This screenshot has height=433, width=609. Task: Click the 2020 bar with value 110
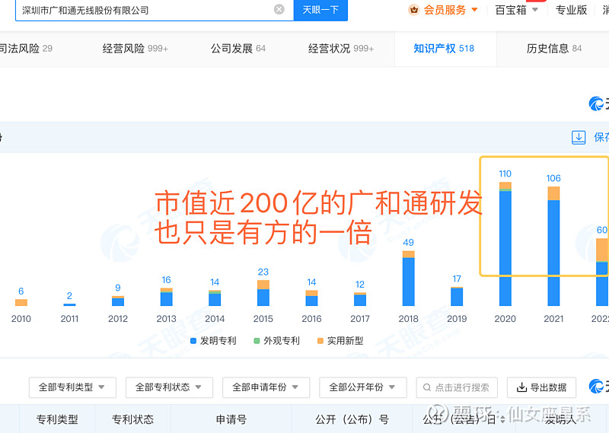pos(505,244)
